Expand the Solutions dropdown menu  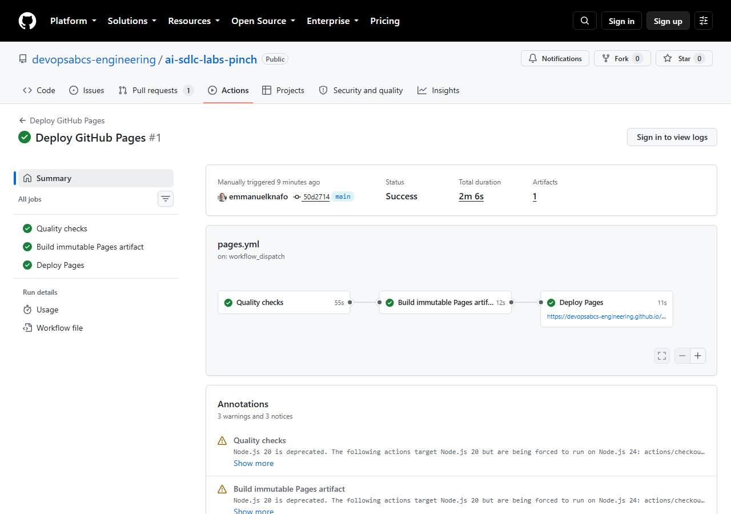point(132,21)
